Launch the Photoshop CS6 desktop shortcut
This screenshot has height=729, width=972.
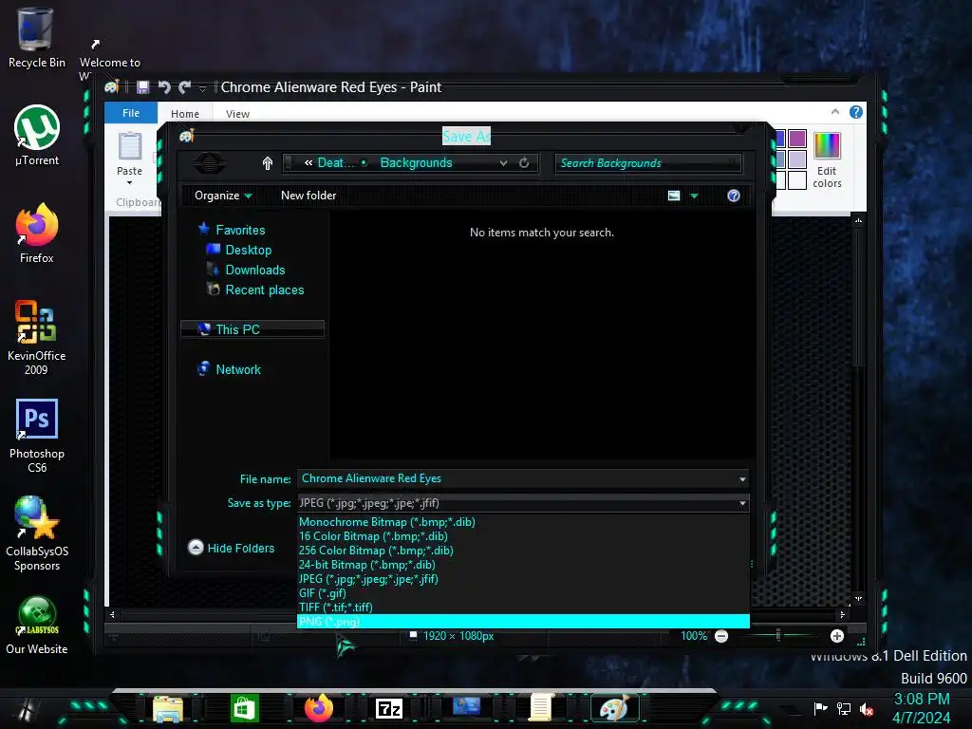pos(37,436)
